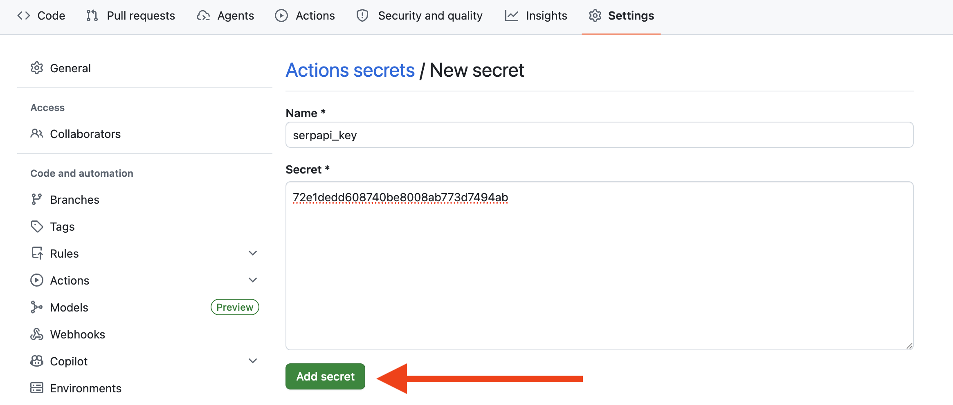Click the chart icon beside Insights
The width and height of the screenshot is (953, 405).
coord(510,16)
